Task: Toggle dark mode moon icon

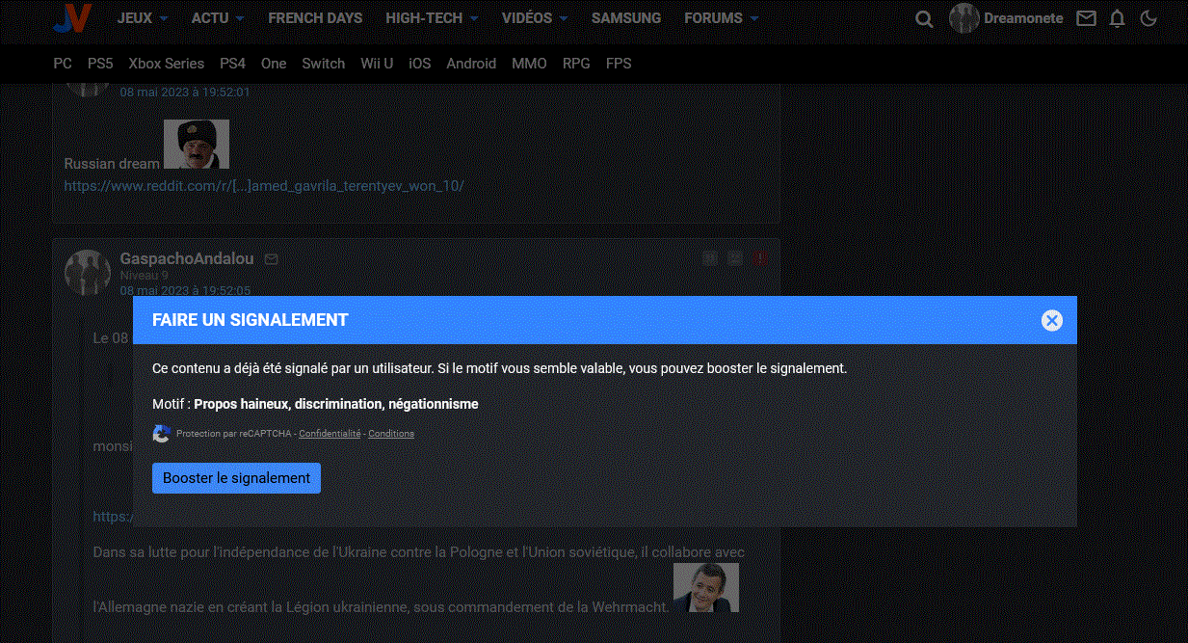Action: point(1148,18)
